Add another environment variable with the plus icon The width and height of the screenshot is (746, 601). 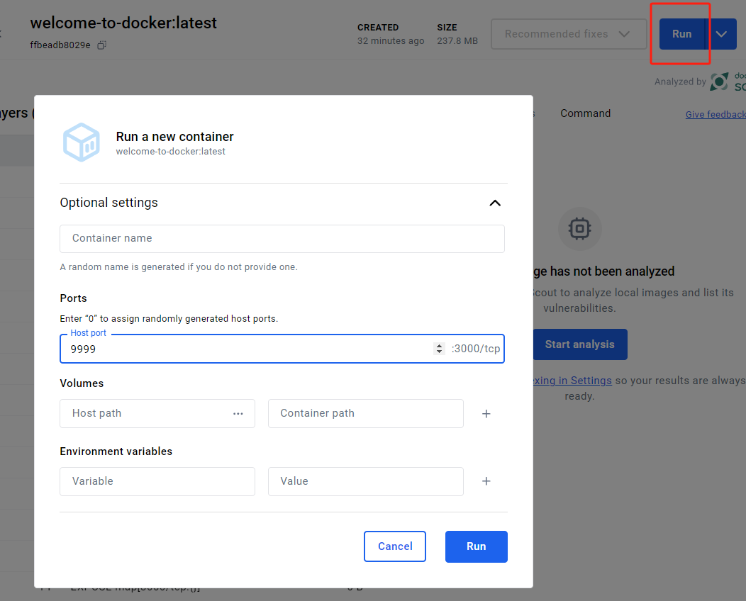tap(486, 481)
